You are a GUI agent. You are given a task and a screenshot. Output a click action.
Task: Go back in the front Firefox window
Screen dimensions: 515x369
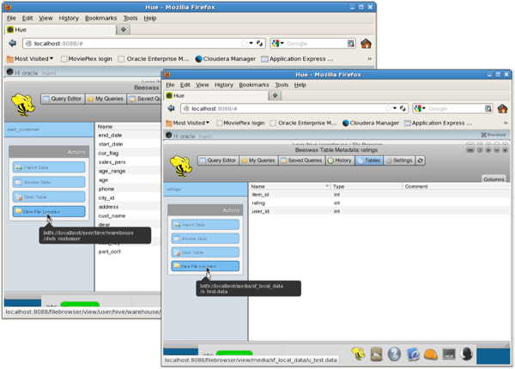(x=171, y=108)
